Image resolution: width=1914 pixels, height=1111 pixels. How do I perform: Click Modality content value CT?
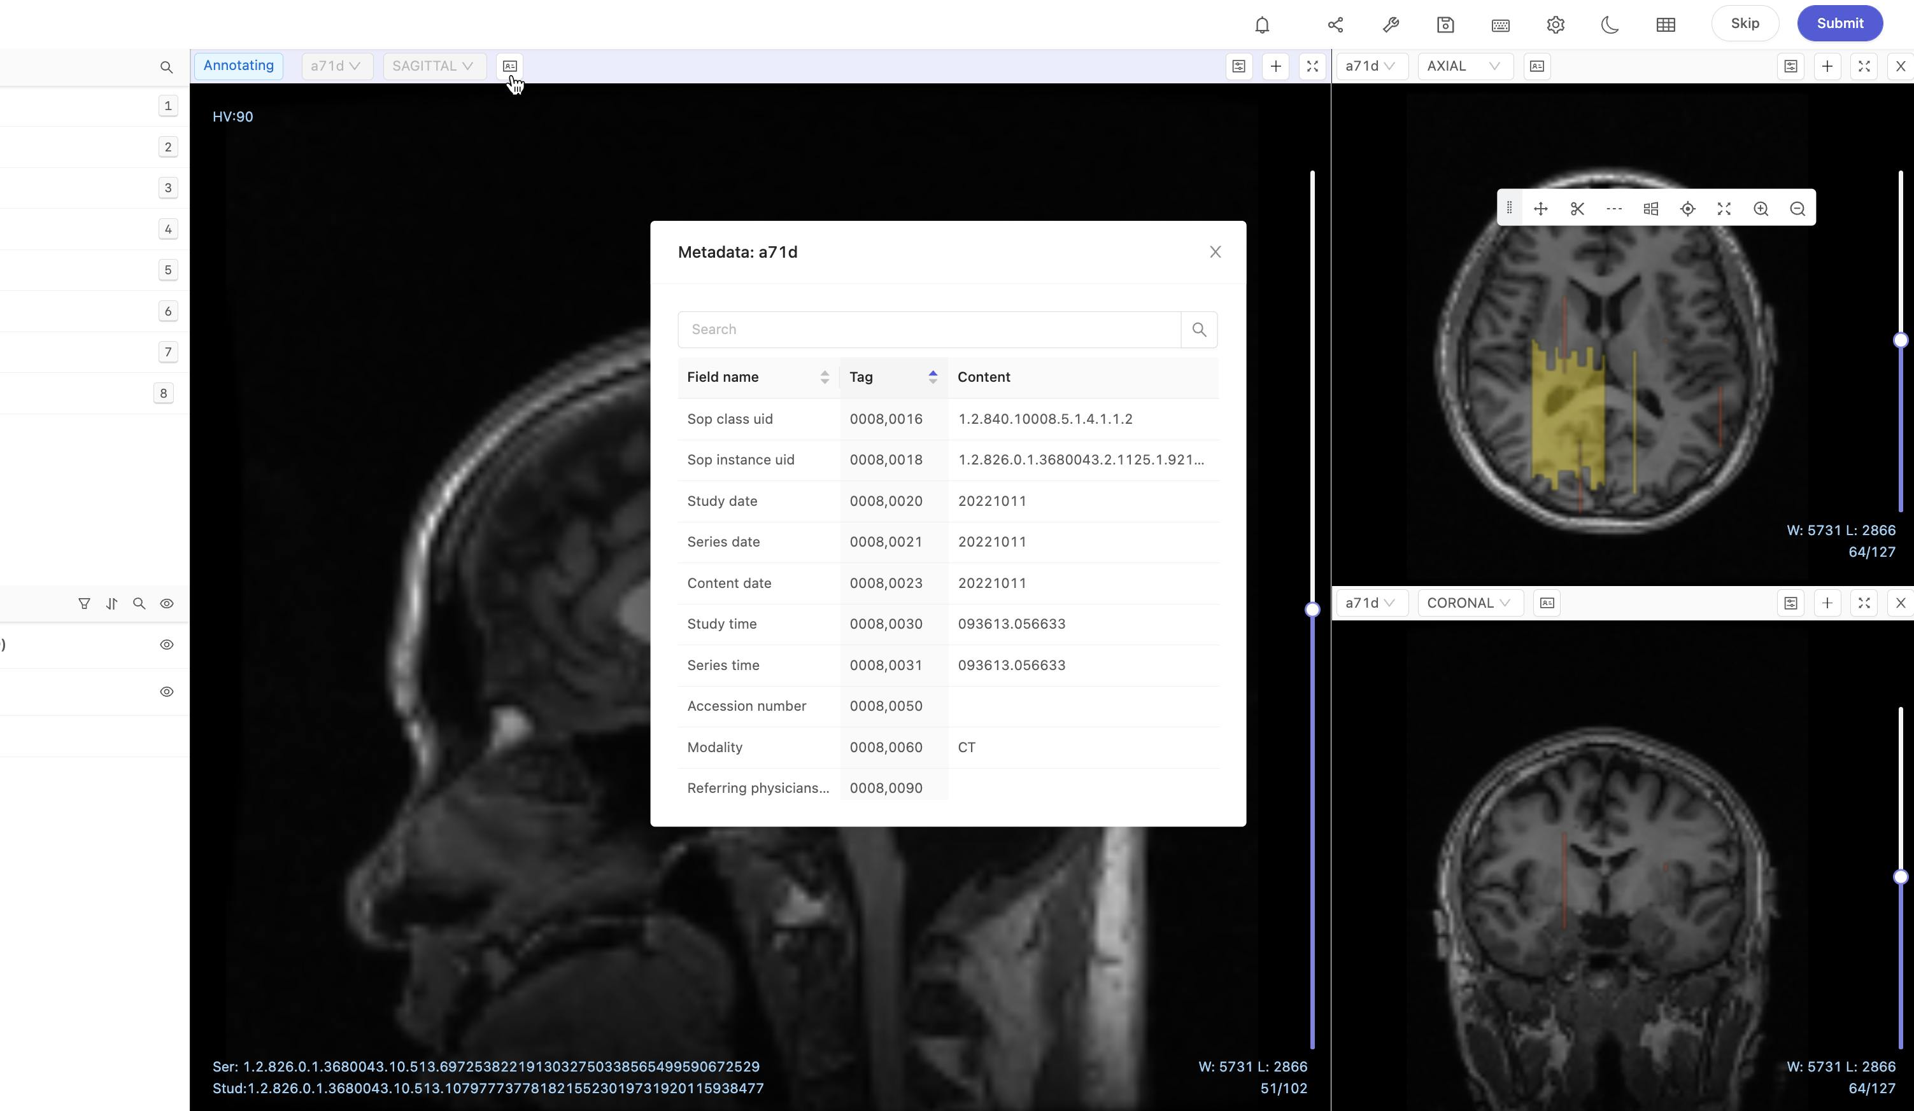pos(966,748)
